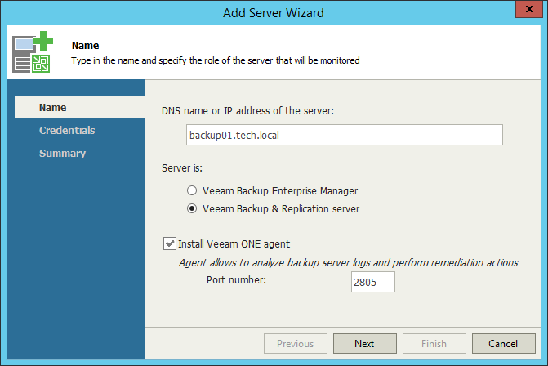Click the 'Name' heading in the header

click(x=85, y=46)
